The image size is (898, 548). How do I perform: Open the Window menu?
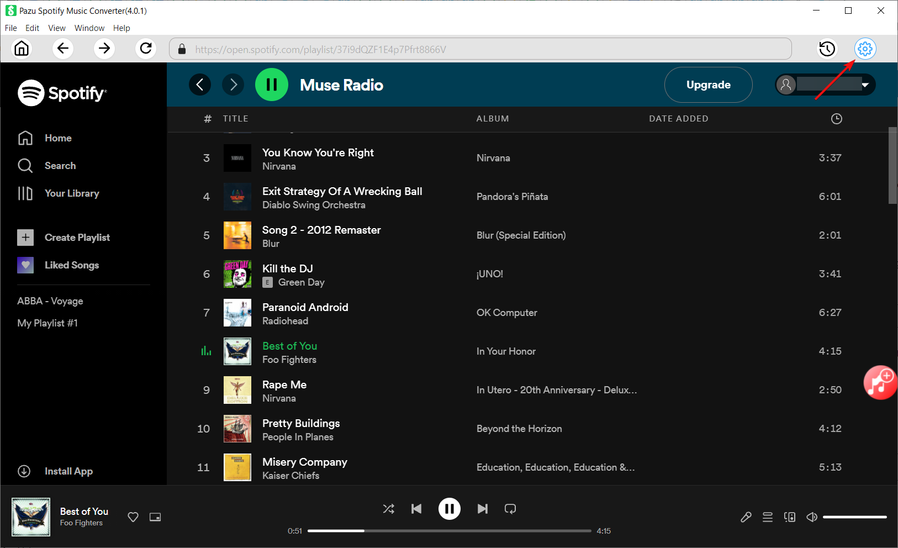[x=89, y=28]
